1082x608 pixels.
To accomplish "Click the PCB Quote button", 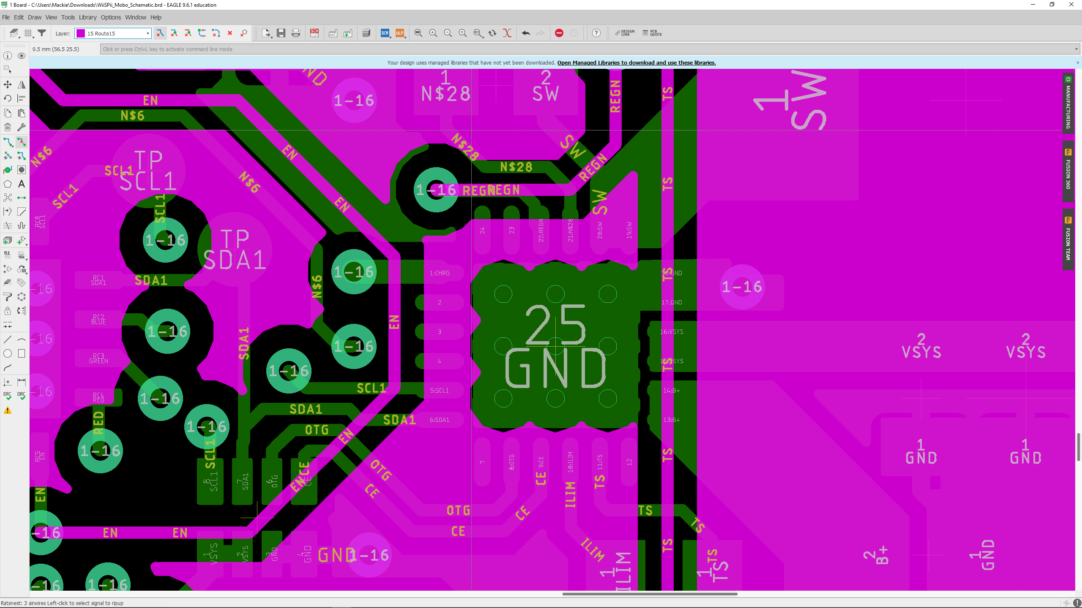I will coord(653,33).
